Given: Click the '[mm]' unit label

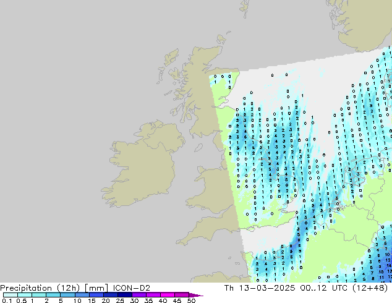Looking at the screenshot, I should [96, 288].
